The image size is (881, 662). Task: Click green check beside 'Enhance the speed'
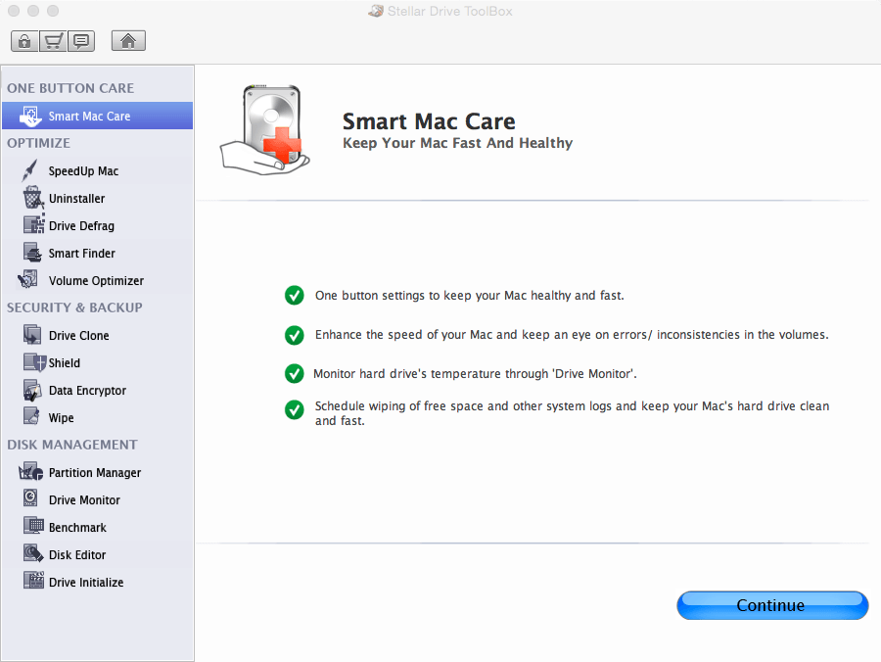(x=294, y=335)
